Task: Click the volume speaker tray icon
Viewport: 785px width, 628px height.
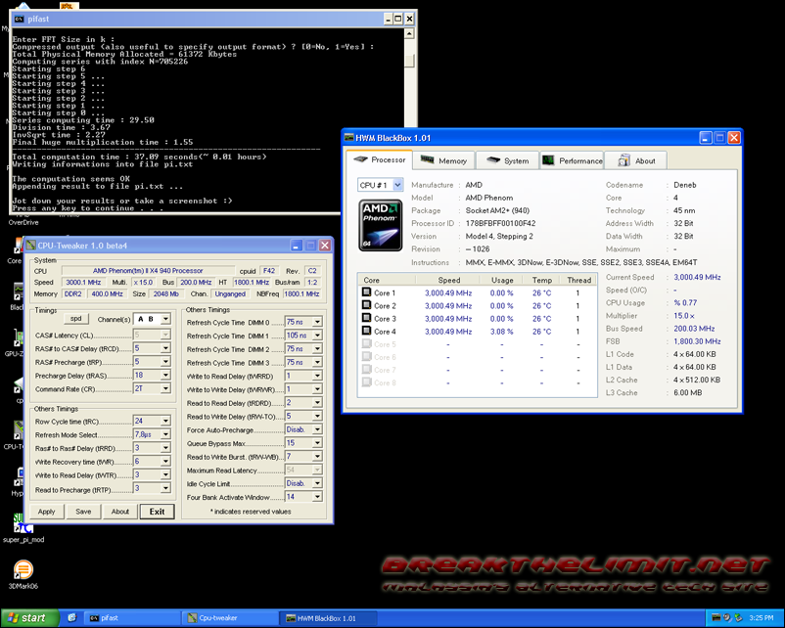Action: pos(726,618)
